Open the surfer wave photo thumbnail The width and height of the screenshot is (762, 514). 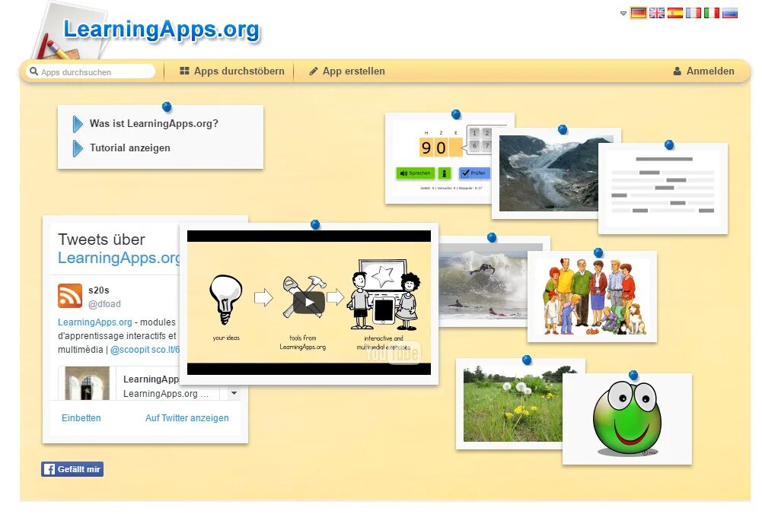coord(483,281)
